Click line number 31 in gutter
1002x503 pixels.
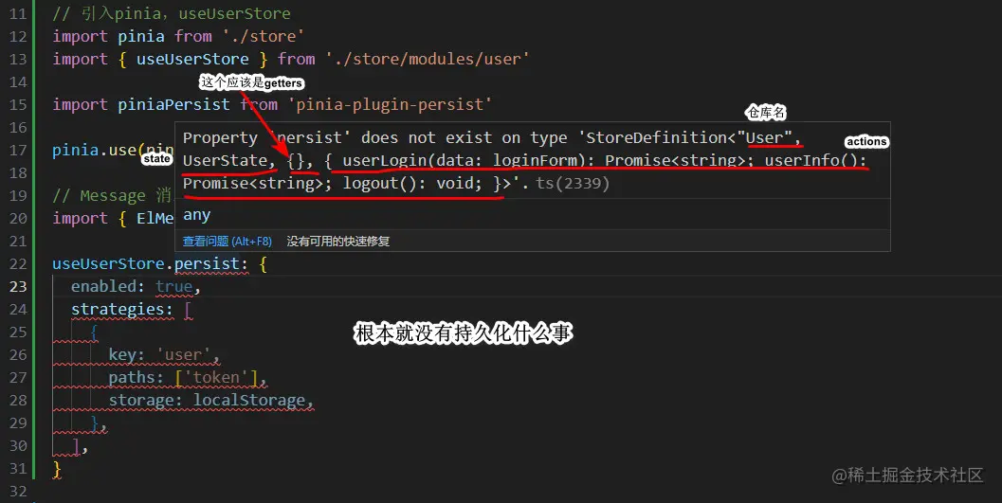pyautogui.click(x=19, y=469)
